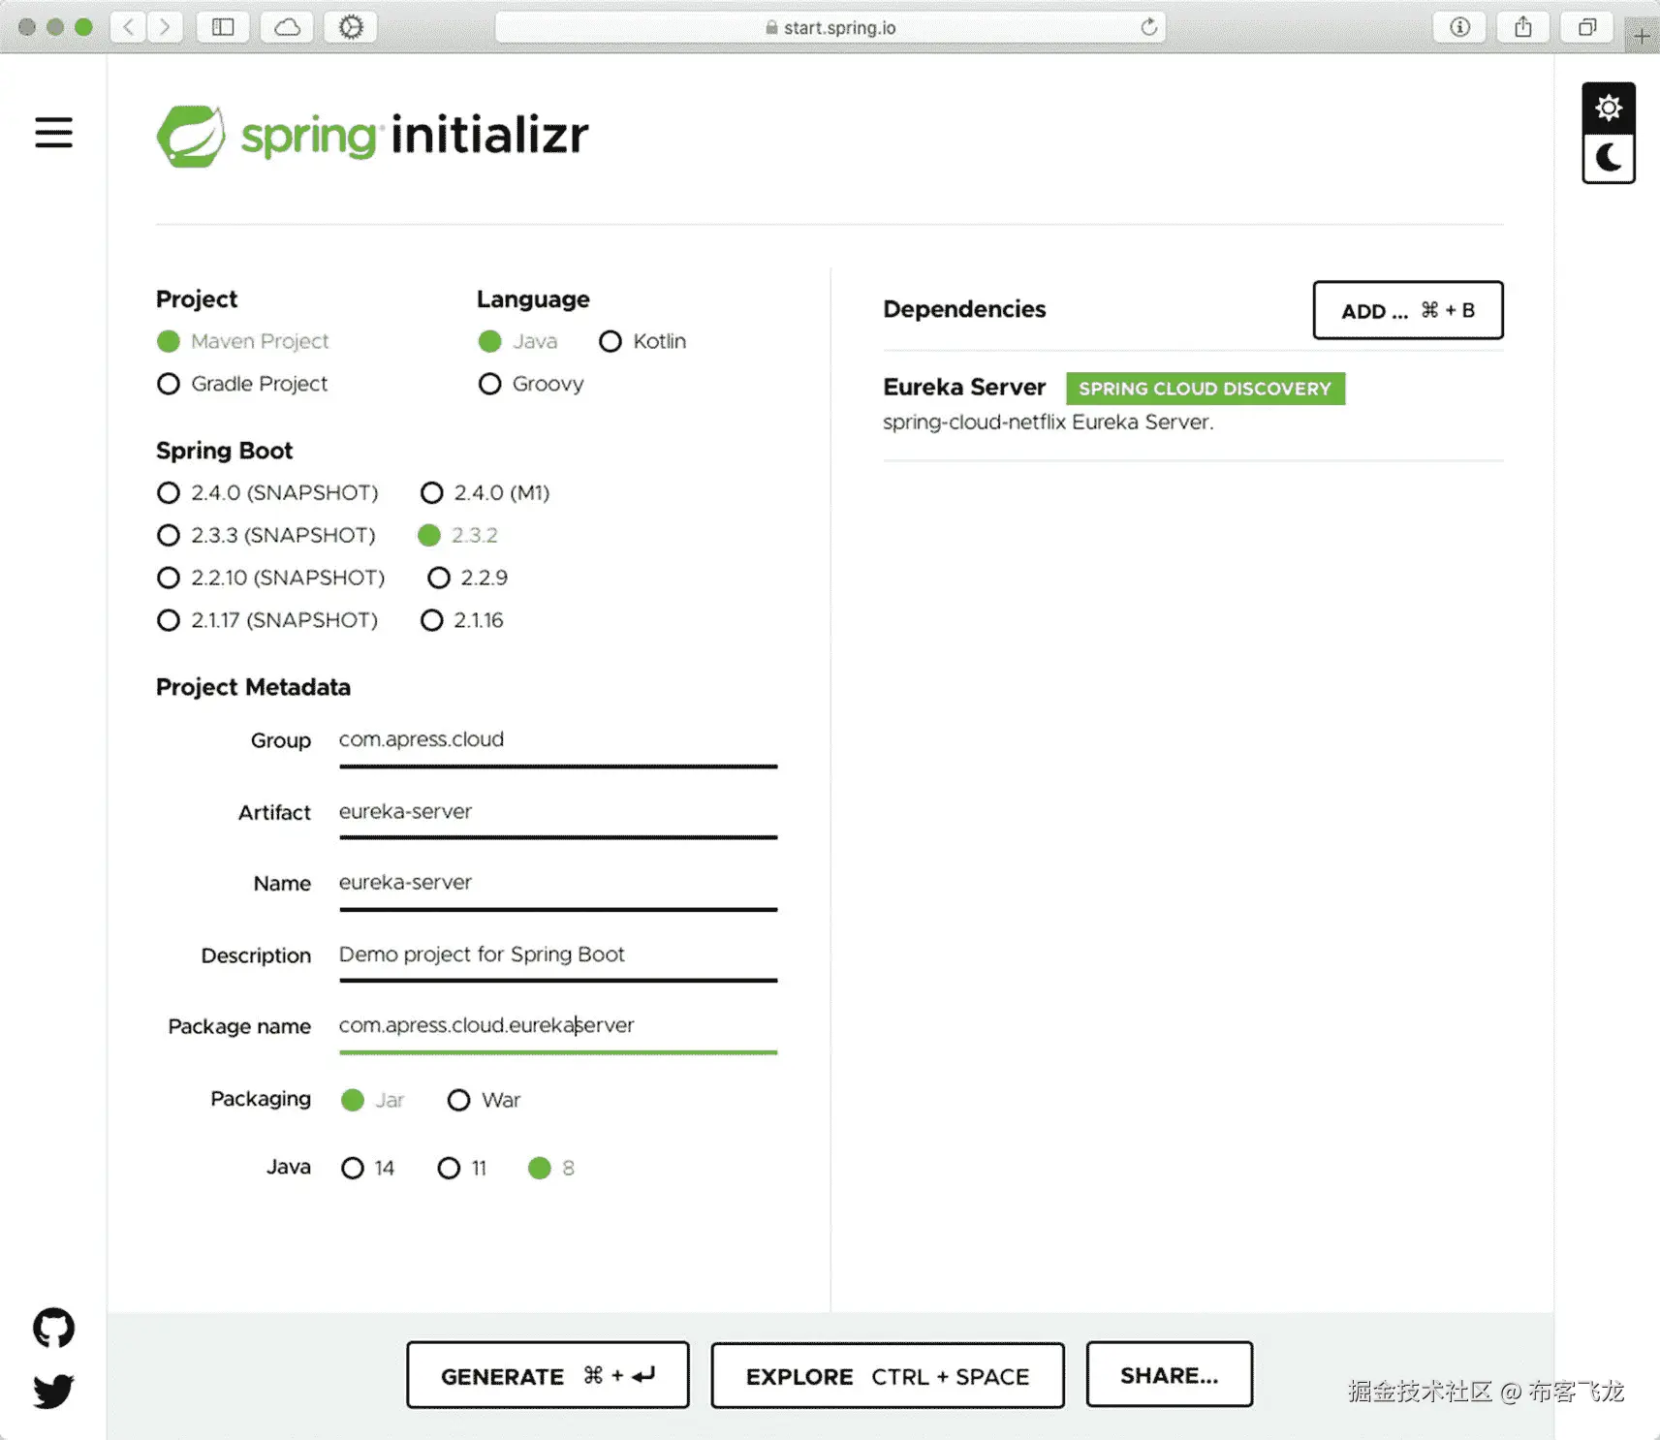This screenshot has width=1660, height=1440.
Task: Click the info toolbar icon in Safari
Action: coord(1459,27)
